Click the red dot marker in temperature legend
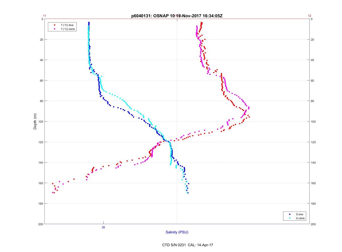342x252 pixels. [x=54, y=25]
